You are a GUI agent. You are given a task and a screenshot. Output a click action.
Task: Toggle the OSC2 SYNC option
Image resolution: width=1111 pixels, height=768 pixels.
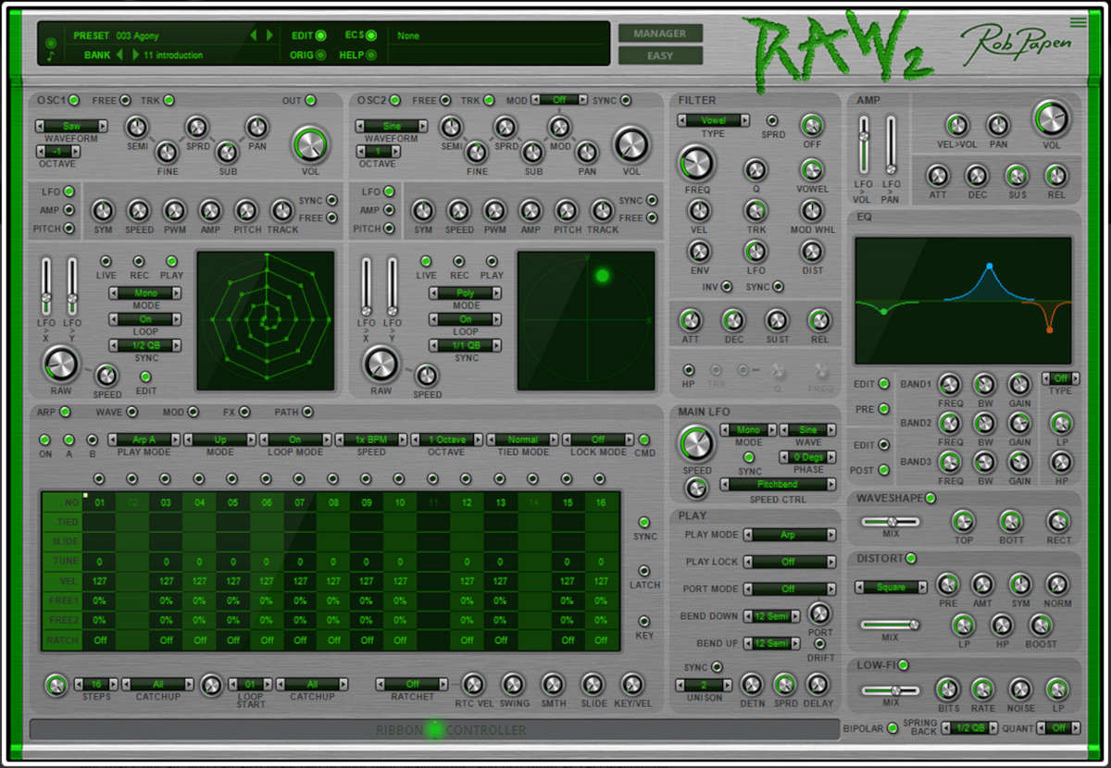click(x=626, y=100)
